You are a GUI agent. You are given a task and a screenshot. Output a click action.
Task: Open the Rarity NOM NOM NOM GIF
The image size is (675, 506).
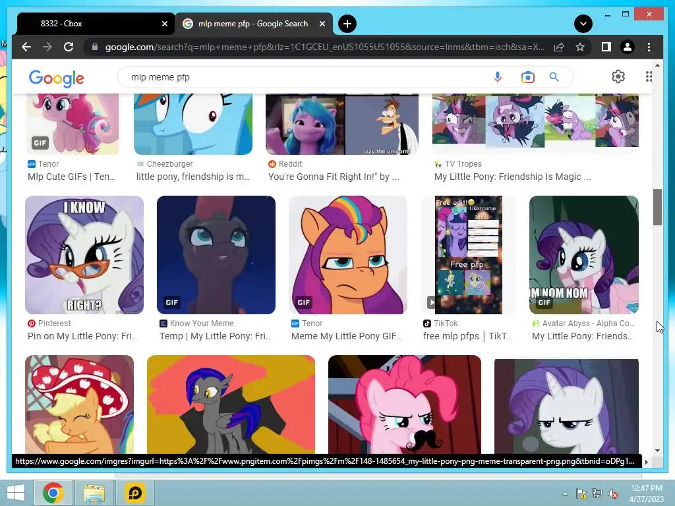[x=584, y=255]
